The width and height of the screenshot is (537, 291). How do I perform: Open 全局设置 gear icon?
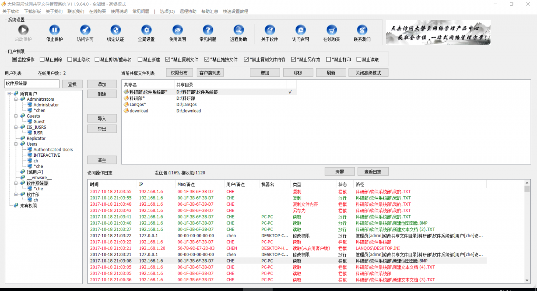[146, 30]
